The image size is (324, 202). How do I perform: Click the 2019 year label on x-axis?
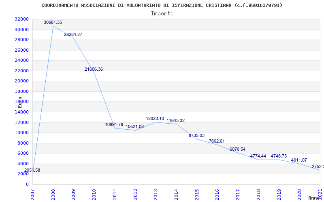coord(279,194)
